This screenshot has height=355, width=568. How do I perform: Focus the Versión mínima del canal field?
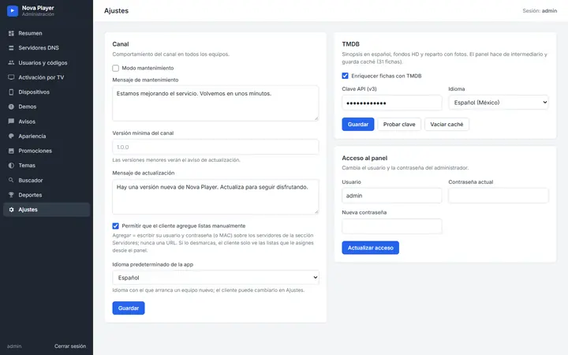(215, 147)
